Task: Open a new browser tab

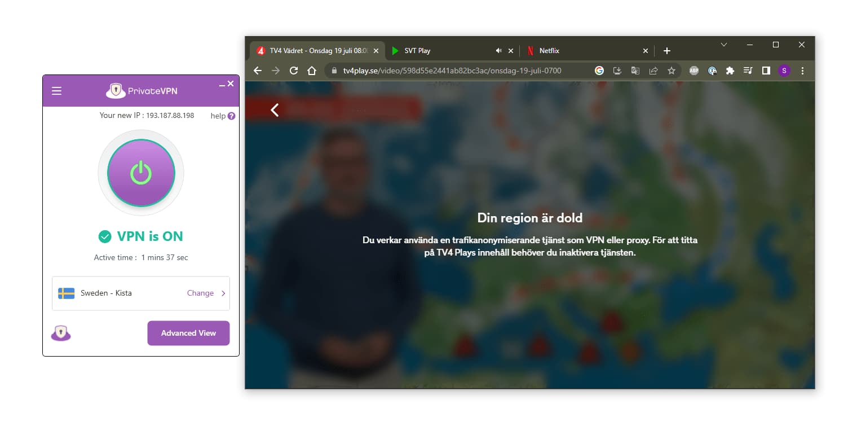Action: pyautogui.click(x=666, y=51)
